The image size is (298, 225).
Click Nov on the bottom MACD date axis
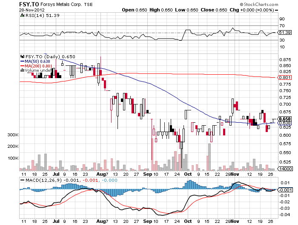[235, 221]
